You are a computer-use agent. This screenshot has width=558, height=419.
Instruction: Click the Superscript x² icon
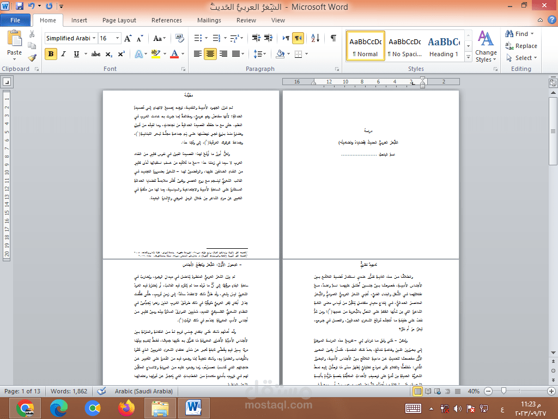pyautogui.click(x=122, y=54)
